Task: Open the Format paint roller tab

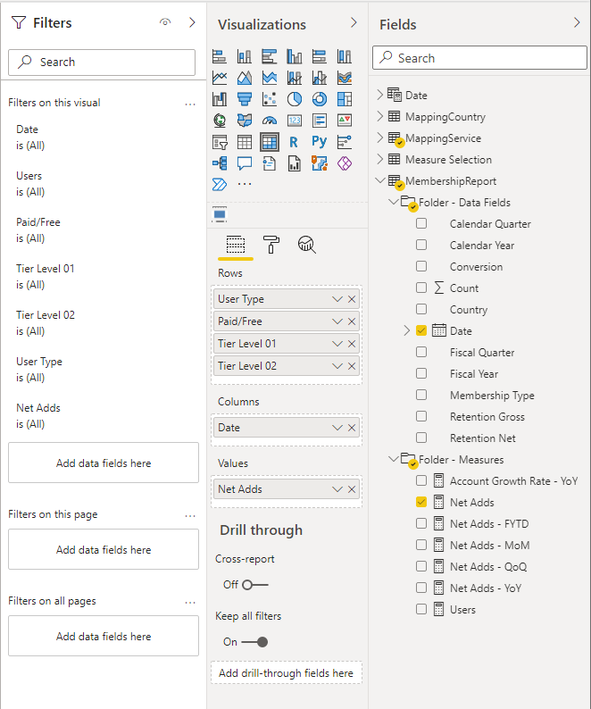Action: click(271, 245)
